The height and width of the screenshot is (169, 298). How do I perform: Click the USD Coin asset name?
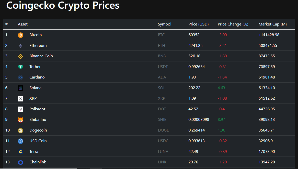38,141
